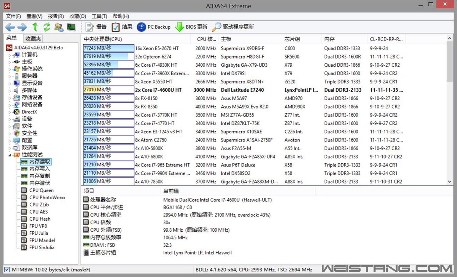Open the 报告 report toolbar button
The height and width of the screenshot is (277, 457).
pos(96,27)
